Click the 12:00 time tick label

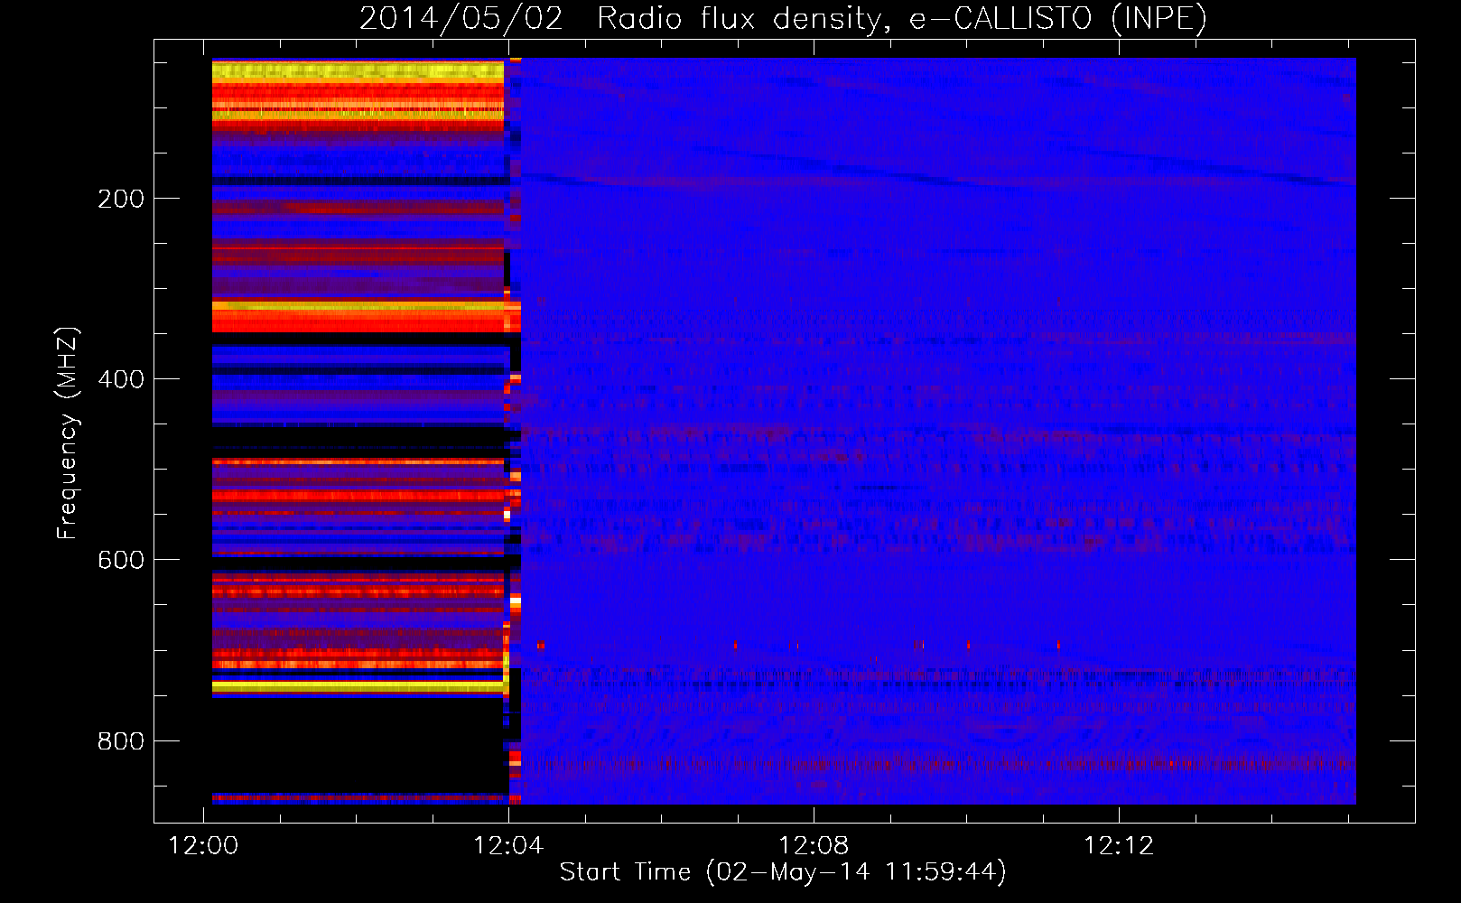pos(203,846)
